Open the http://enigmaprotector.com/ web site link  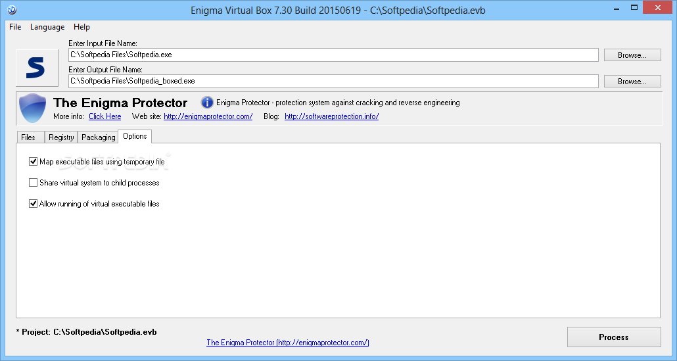pos(208,116)
